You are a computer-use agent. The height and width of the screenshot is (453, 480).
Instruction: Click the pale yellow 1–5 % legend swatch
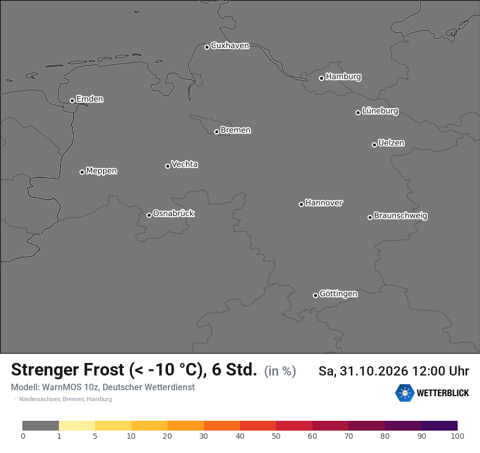click(77, 426)
